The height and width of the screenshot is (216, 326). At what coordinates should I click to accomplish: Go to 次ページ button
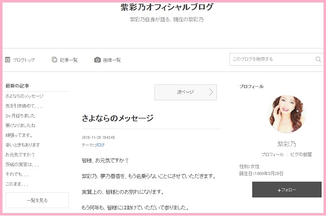tap(185, 92)
